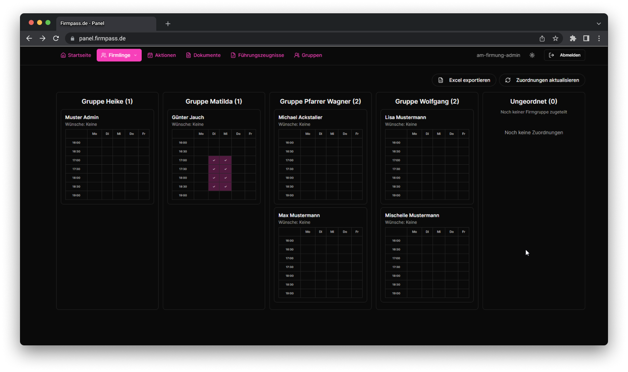
Task: Open a new tab with the plus button
Action: pos(168,23)
